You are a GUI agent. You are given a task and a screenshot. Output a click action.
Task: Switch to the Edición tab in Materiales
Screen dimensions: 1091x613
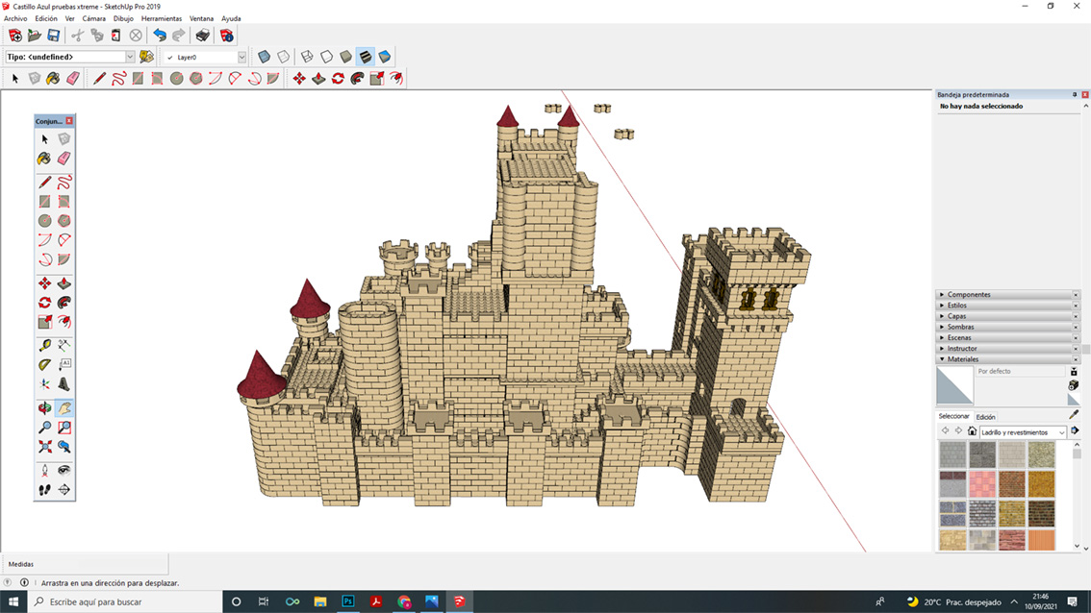985,417
